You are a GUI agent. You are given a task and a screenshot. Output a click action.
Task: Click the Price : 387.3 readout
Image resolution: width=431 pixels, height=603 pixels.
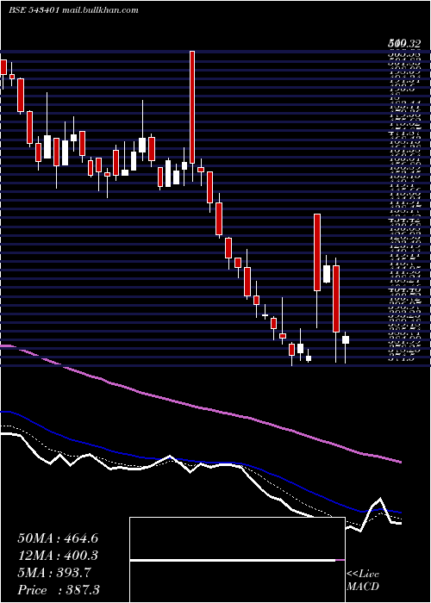(x=59, y=590)
